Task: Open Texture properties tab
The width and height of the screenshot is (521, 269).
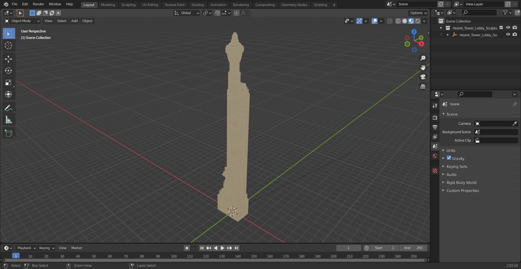Action: point(435,171)
